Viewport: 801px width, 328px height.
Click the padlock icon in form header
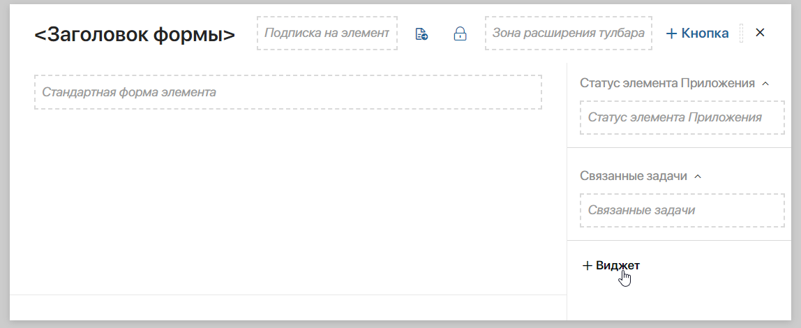tap(461, 34)
